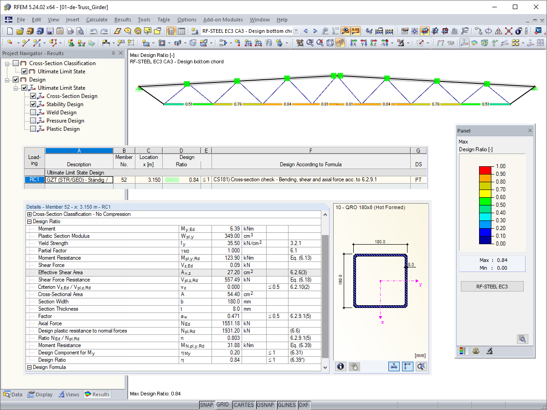Open the Results menu
The height and width of the screenshot is (410, 547).
pos(123,20)
